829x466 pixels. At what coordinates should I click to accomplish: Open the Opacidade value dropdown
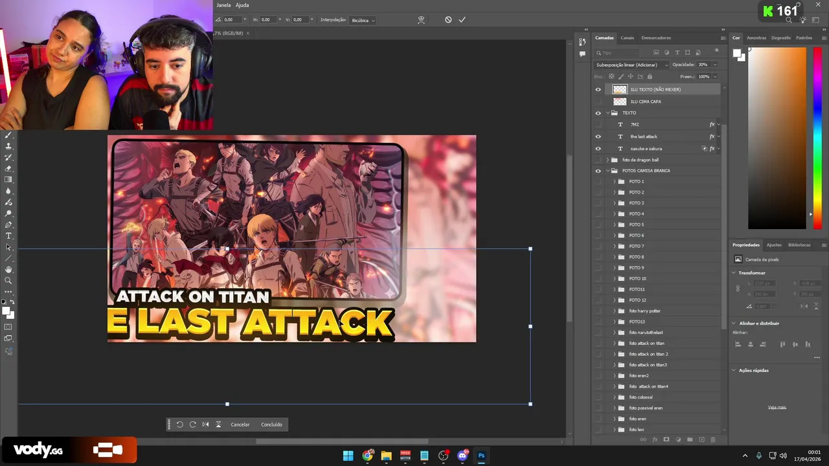715,65
